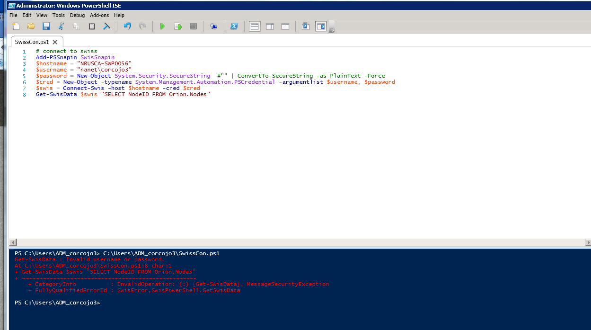Create a new script with the New icon

click(16, 27)
